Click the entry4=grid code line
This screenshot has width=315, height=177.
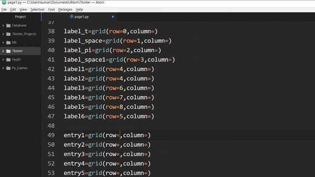pos(107,164)
